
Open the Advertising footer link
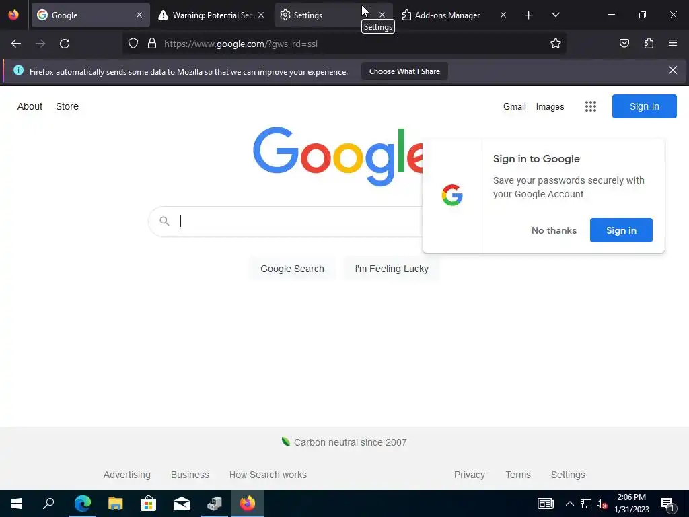point(127,475)
